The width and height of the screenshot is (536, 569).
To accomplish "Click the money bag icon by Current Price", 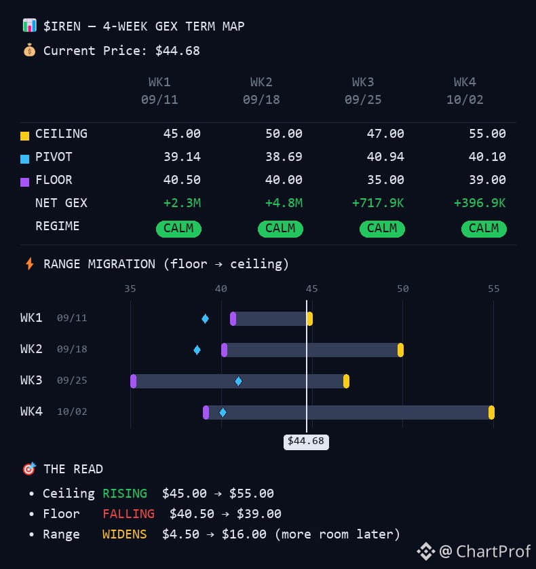I will point(29,50).
